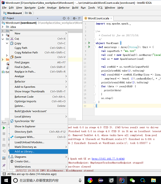This screenshot has height=184, width=161.
Task: Choose Load/Unload Modules...
Action: pos(39,142)
